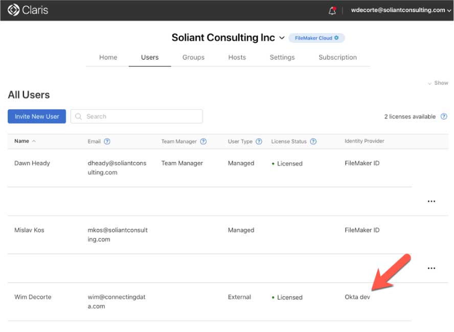Open the Settings tab
Screen dimensions: 454x332
pos(282,57)
